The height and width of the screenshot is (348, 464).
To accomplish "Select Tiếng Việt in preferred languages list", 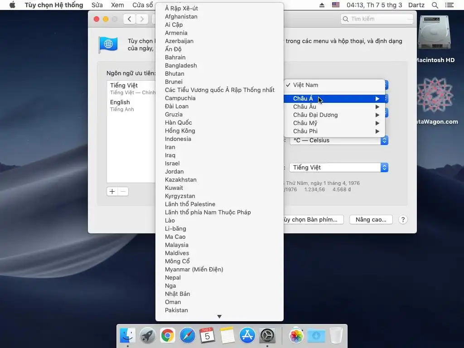I will click(131, 88).
